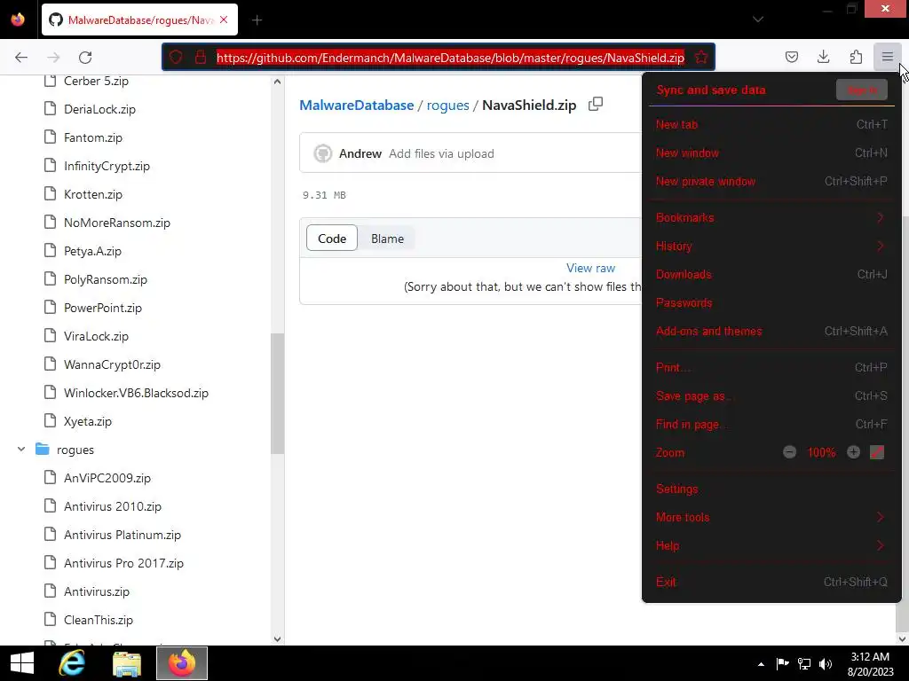
Task: Click the Sign In button
Action: [x=861, y=90]
